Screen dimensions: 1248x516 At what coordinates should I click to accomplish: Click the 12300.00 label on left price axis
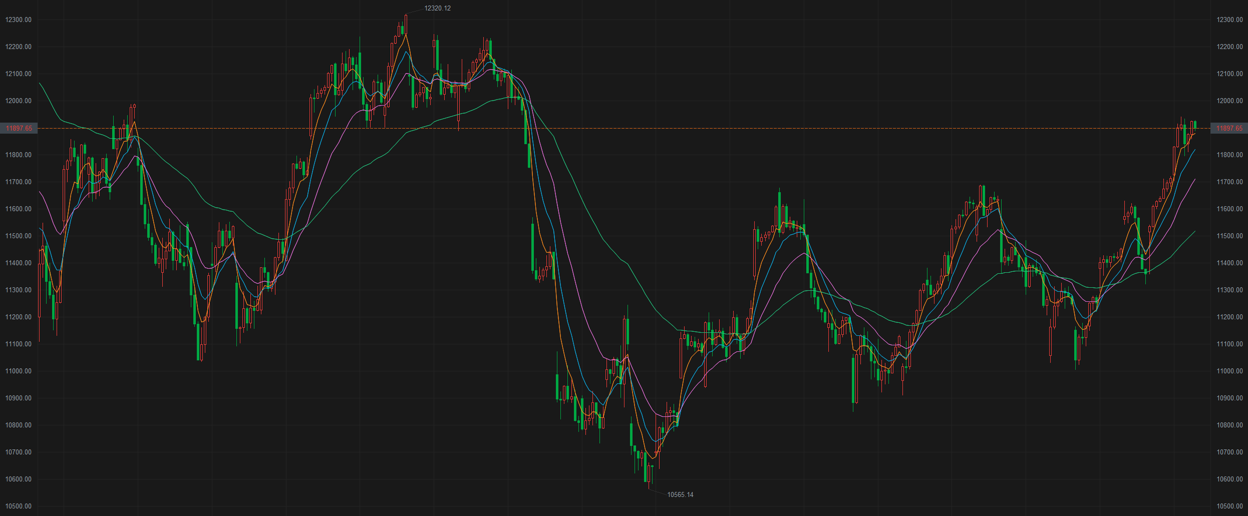tap(19, 20)
